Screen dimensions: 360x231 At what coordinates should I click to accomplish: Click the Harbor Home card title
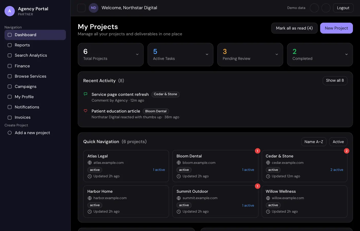coord(100,191)
